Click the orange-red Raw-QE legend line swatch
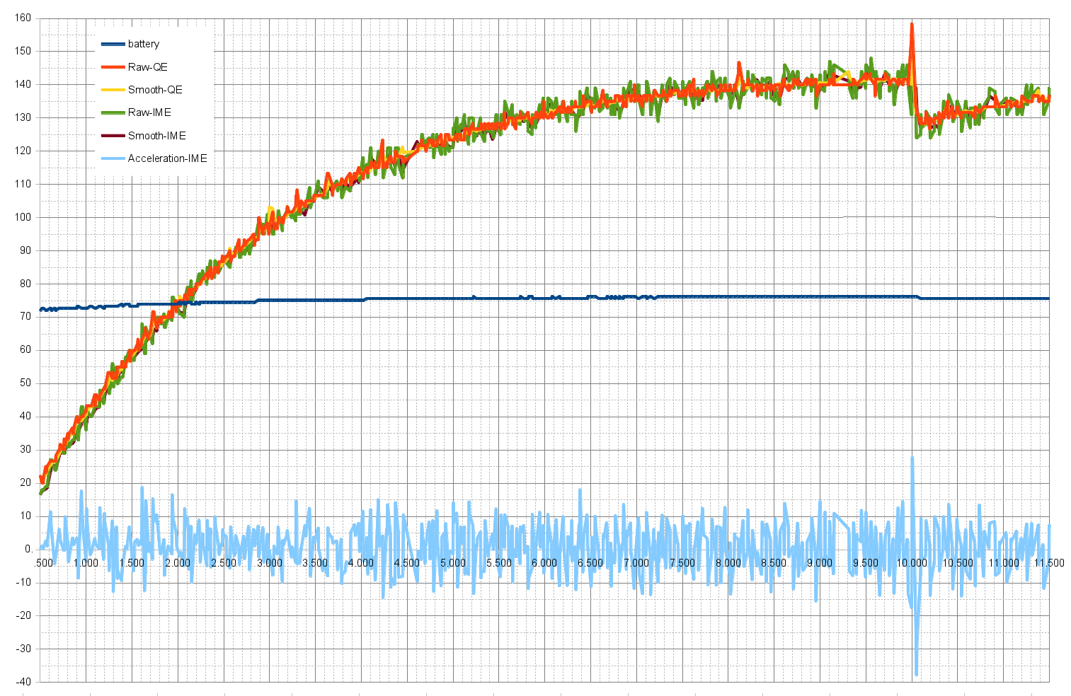This screenshot has height=696, width=1071. (113, 67)
